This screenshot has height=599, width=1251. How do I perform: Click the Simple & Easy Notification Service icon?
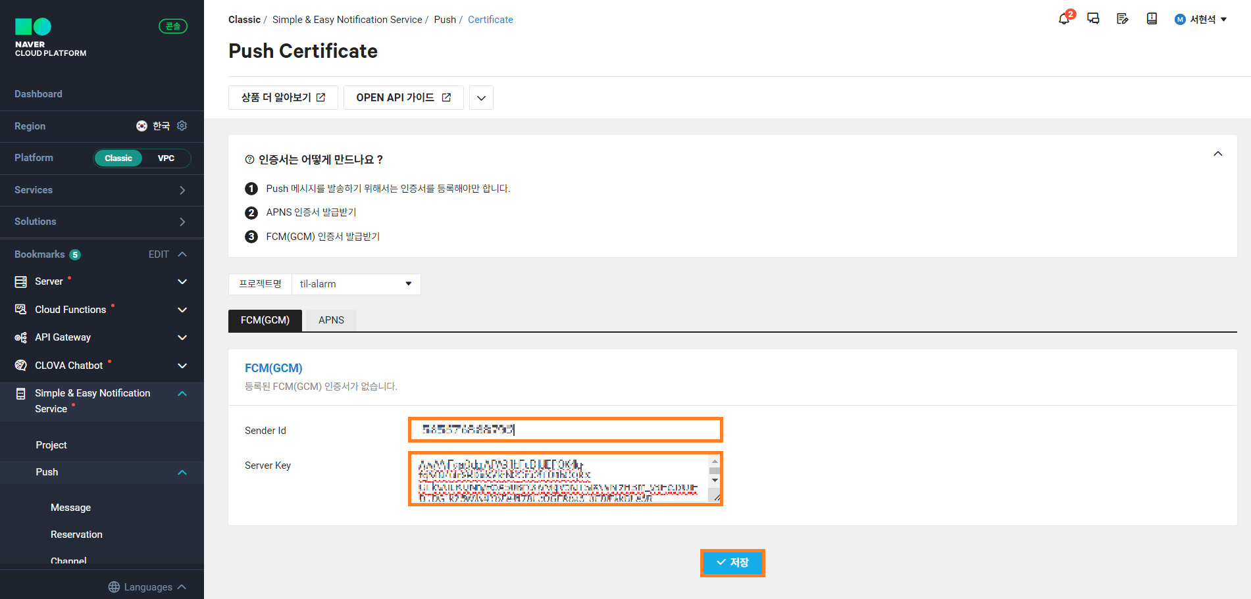21,393
